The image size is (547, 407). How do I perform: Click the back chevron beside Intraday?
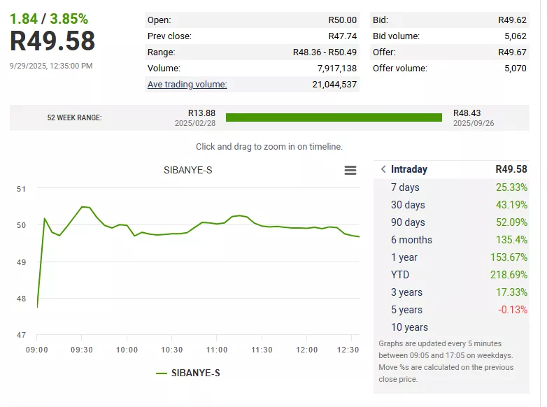point(383,169)
